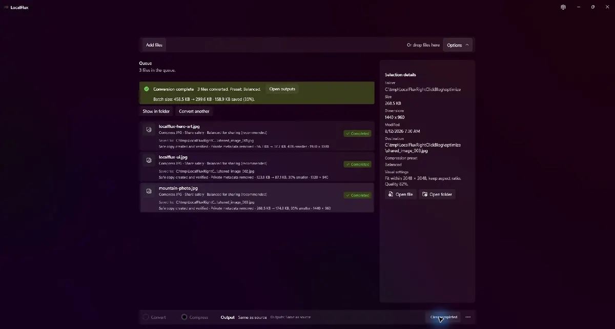Click image icon of localflux-ui.jpg
615x329 pixels.
[149, 160]
